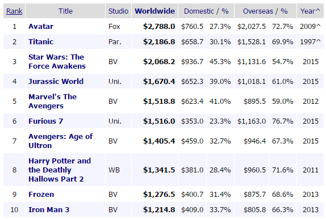Sort by the Rank column header
326x219 pixels.
pos(14,11)
